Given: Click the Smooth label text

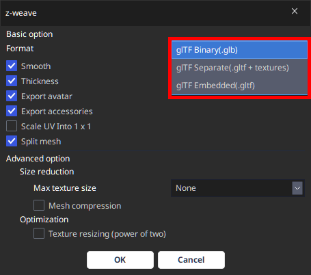Looking at the screenshot, I should tap(36, 66).
